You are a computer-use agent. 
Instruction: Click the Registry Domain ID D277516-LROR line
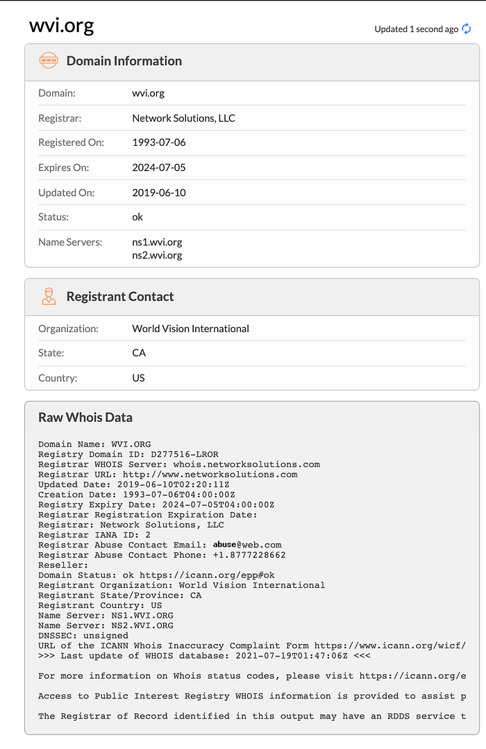coord(128,454)
